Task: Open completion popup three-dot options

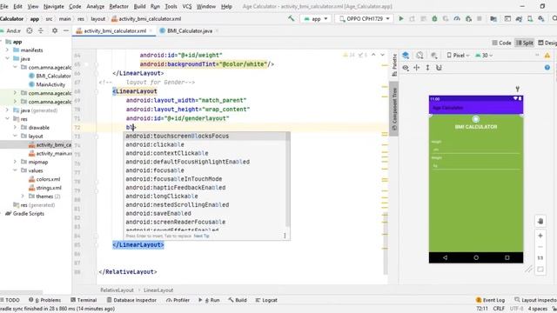Action: (285, 236)
